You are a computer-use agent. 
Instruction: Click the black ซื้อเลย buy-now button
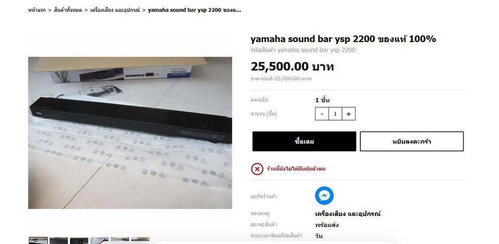pos(304,141)
